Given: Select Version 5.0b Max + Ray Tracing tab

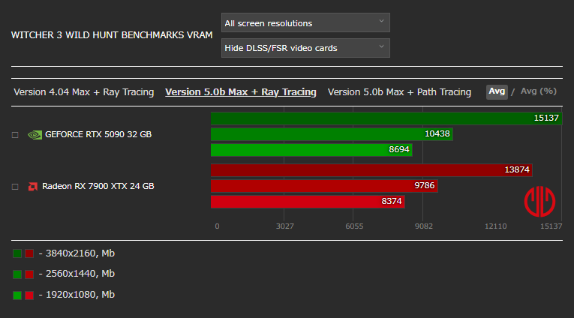Looking at the screenshot, I should click(x=241, y=91).
